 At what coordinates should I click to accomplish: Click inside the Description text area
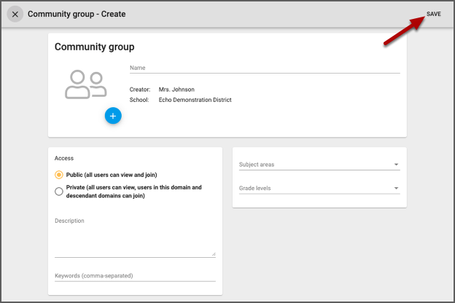tap(134, 238)
